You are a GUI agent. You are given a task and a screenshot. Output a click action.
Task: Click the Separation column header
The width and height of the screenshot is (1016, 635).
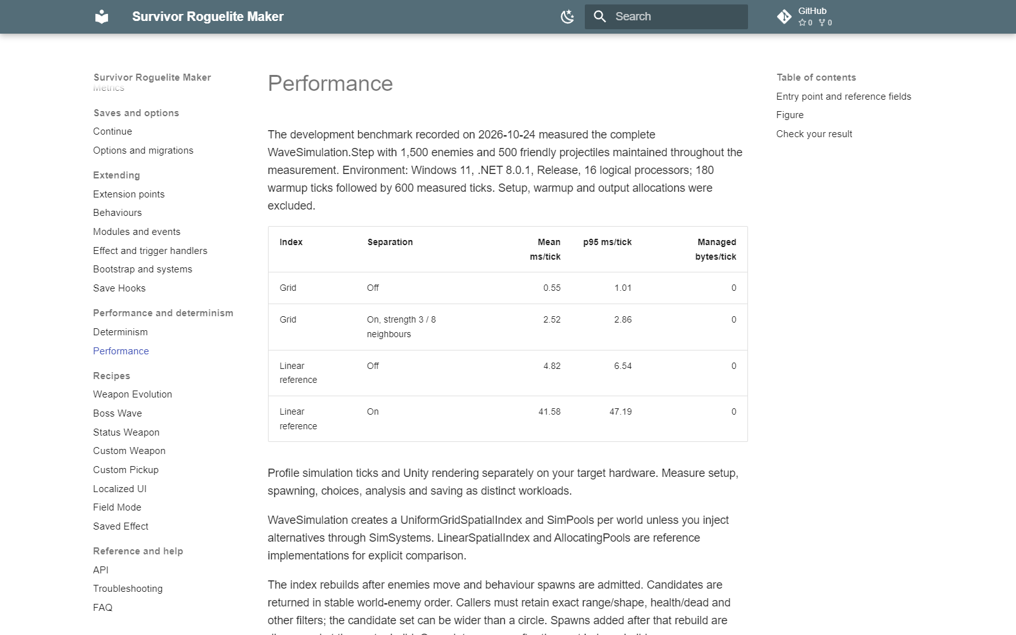point(390,242)
